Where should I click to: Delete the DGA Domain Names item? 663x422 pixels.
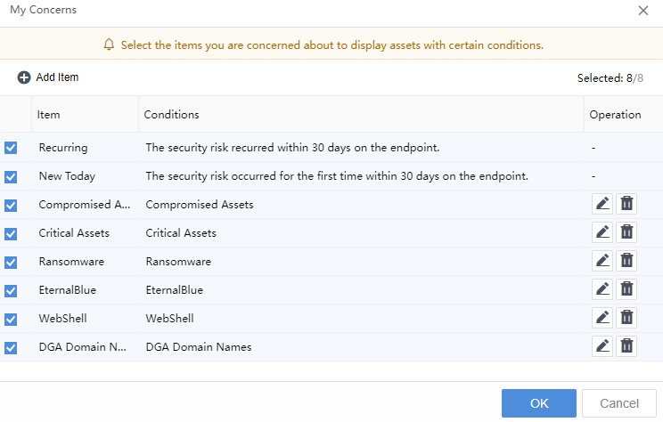pyautogui.click(x=627, y=346)
